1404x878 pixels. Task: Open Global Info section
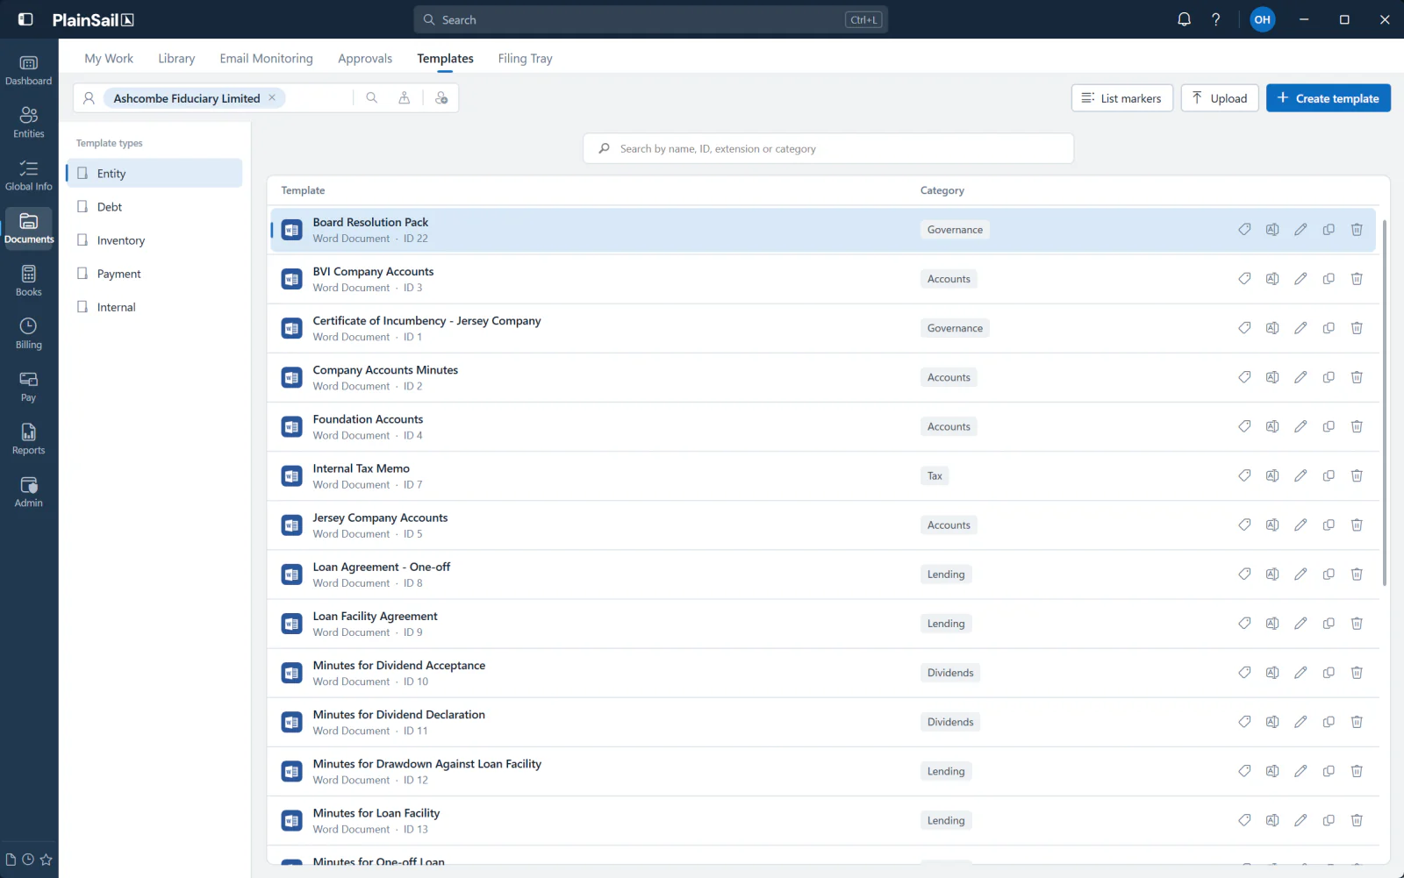(29, 176)
